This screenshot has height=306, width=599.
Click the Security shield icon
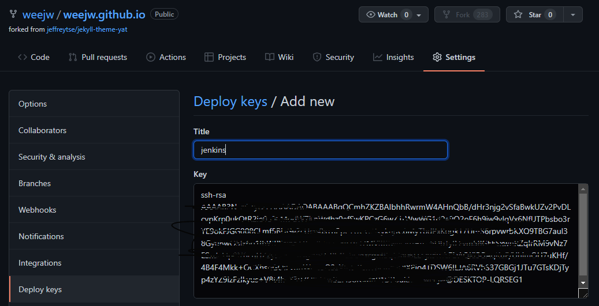[317, 57]
